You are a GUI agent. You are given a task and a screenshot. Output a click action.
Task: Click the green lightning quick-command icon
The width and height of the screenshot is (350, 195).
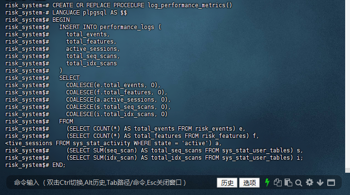coord(267,182)
